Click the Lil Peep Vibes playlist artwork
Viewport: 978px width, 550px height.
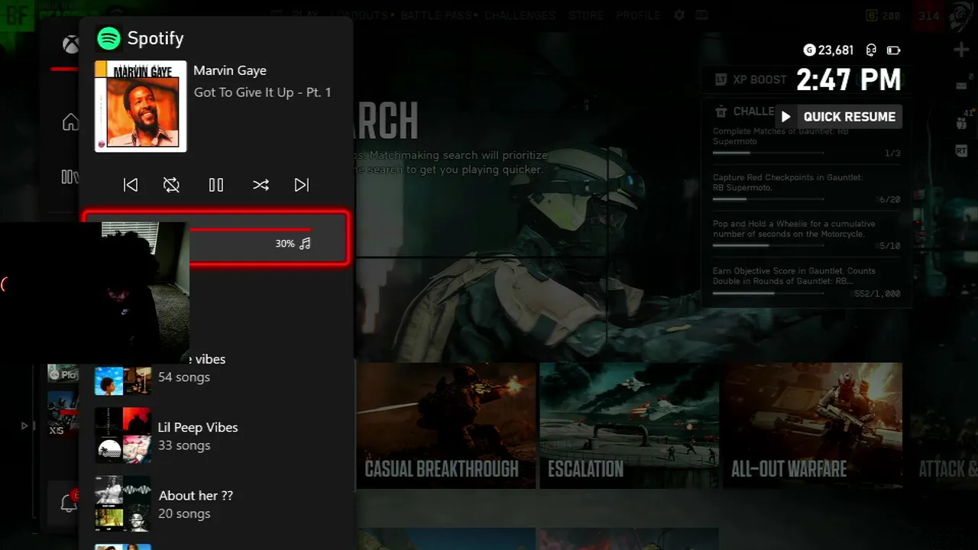pos(123,435)
